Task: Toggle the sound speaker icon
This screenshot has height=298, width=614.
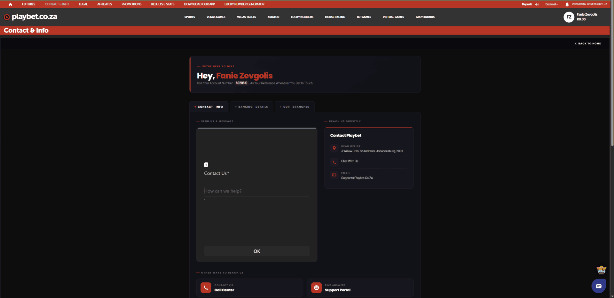Action: tap(537, 4)
